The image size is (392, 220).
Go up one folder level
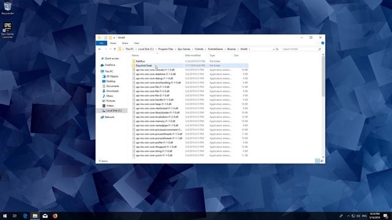(x=115, y=49)
